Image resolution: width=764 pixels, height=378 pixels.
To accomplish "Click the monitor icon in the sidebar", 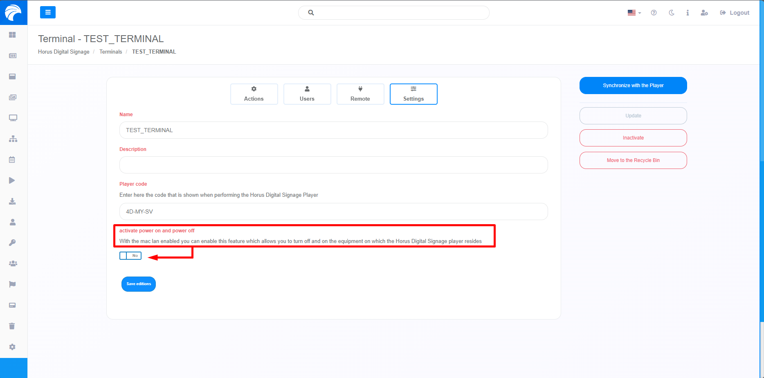I will tap(13, 118).
